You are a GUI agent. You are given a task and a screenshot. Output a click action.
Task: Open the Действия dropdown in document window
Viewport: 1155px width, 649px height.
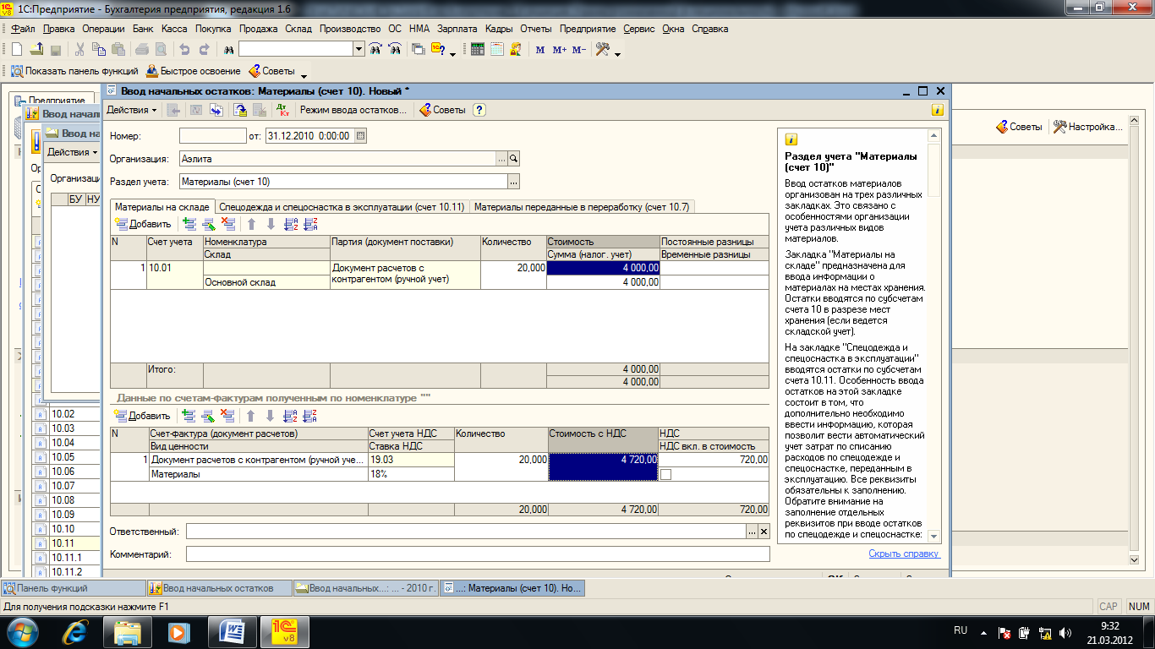pos(132,110)
